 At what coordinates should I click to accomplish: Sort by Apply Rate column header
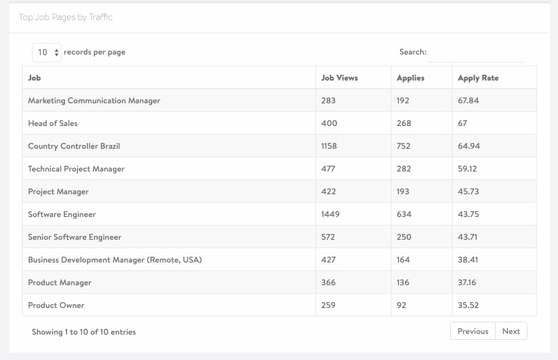tap(494, 77)
